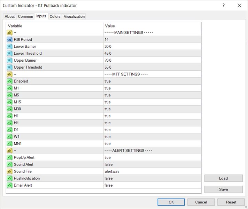Select the RSI Period value 14
248x209 pixels.
(x=107, y=40)
